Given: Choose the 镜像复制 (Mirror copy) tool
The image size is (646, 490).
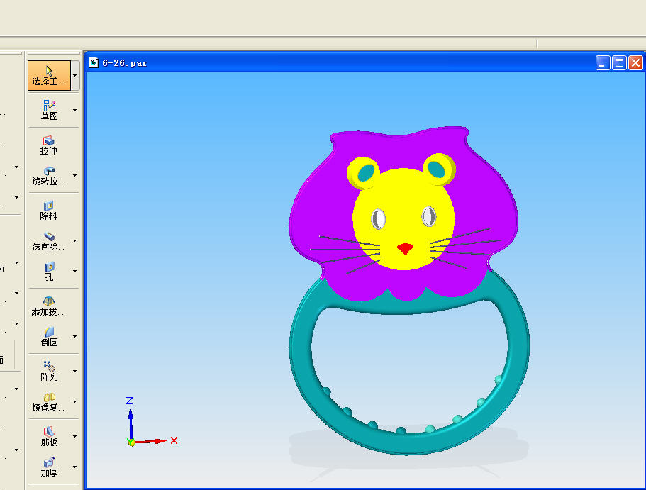Looking at the screenshot, I should [49, 402].
